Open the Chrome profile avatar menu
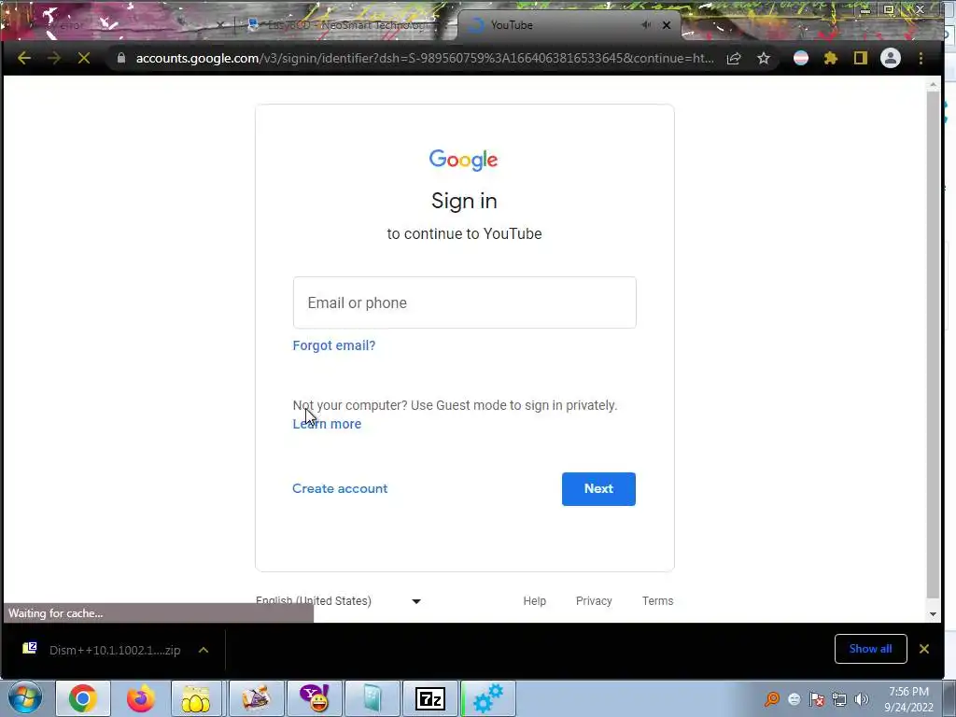The height and width of the screenshot is (717, 956). tap(891, 58)
